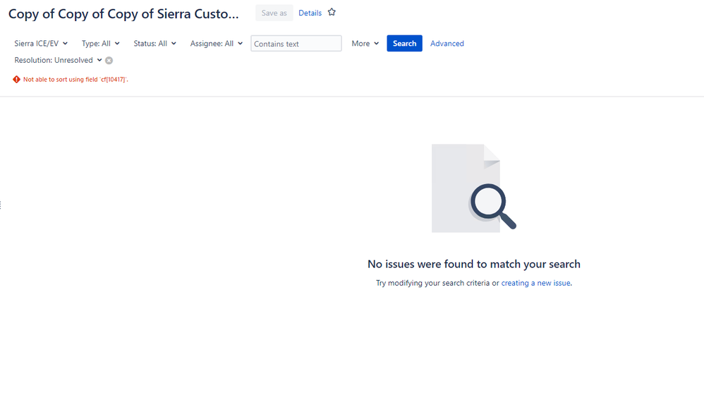Select the filter title Copy of Sierra Custo

coord(123,13)
